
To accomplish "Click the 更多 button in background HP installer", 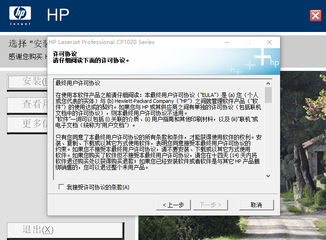I will (28, 125).
